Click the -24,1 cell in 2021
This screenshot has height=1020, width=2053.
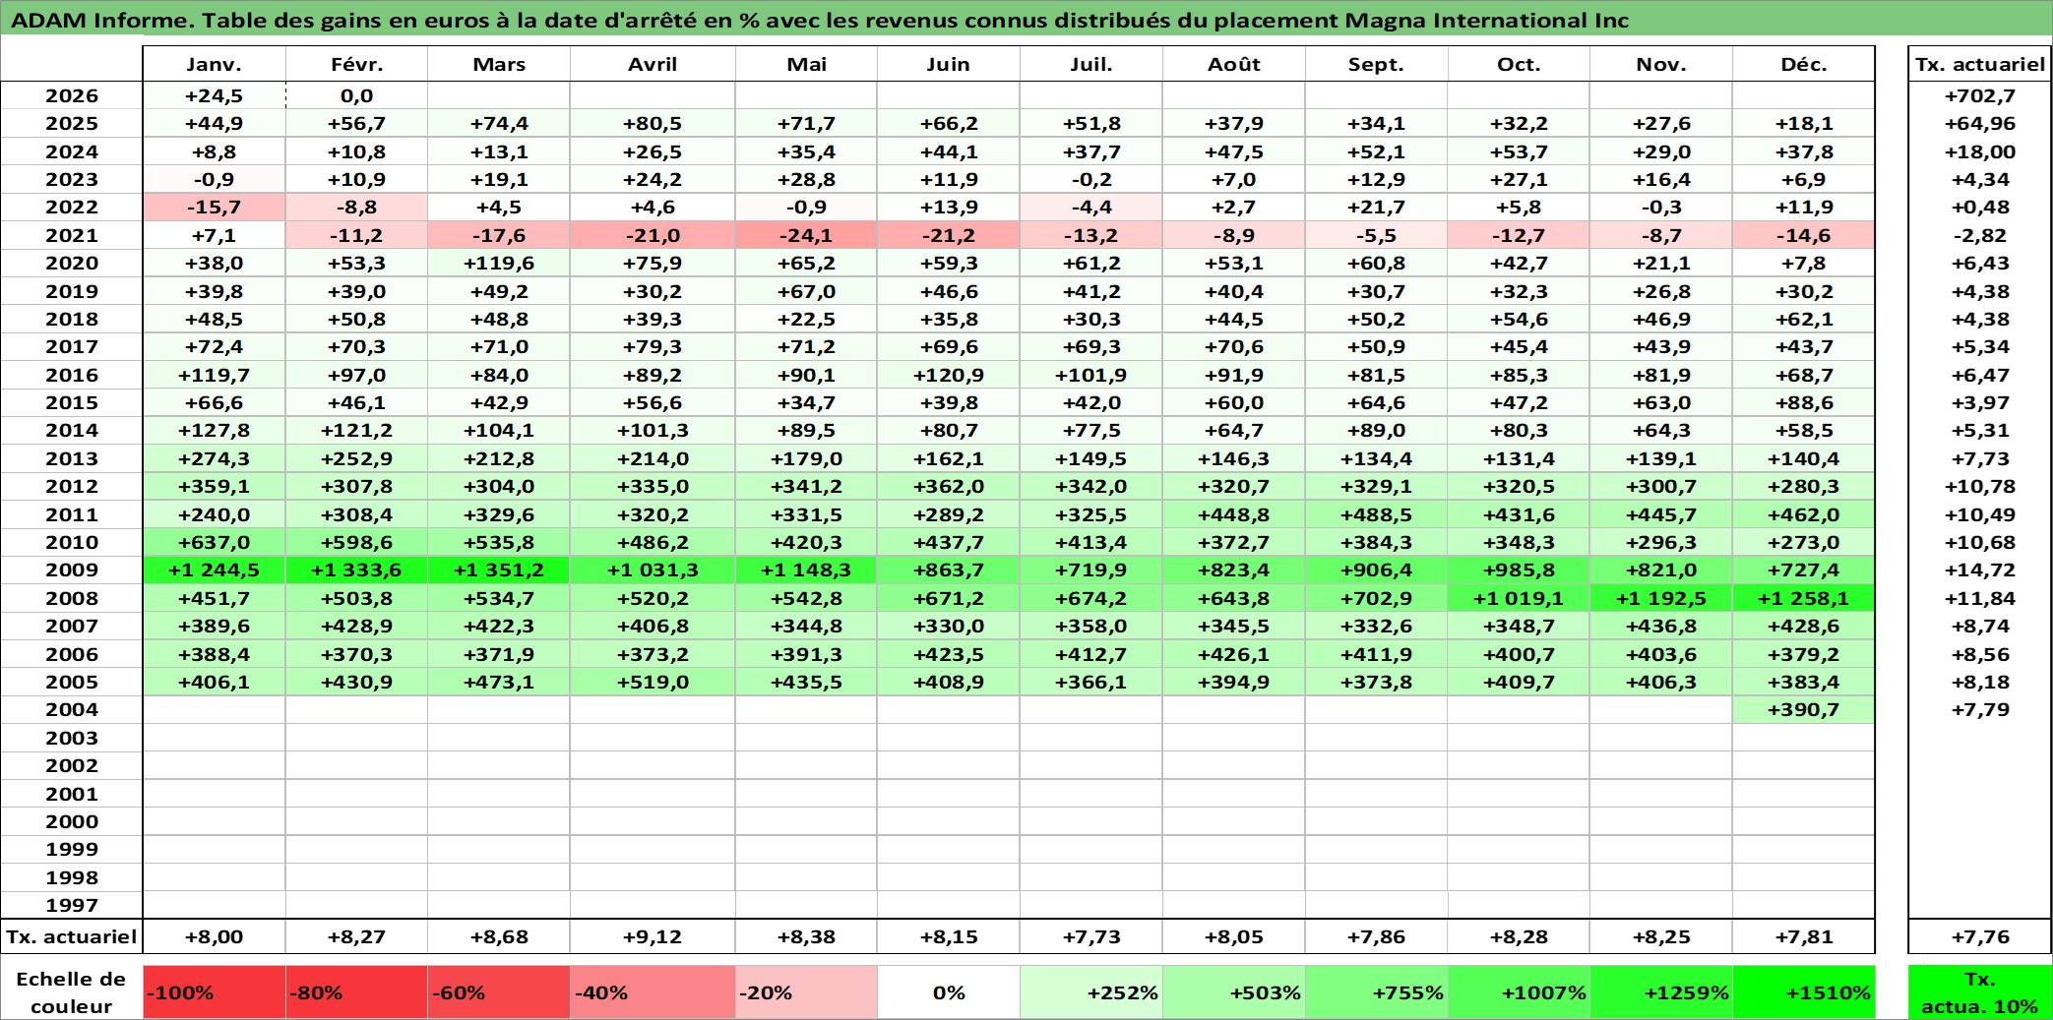(806, 235)
